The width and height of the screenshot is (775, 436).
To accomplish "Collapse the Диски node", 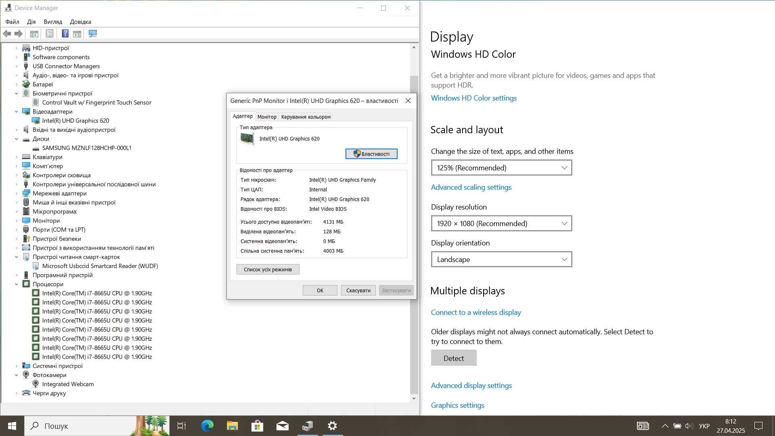I will click(x=17, y=139).
